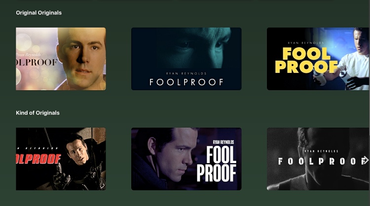The width and height of the screenshot is (370, 206).
Task: Open the teal eyes close-up Foolproof thumbnail
Action: pyautogui.click(x=186, y=59)
